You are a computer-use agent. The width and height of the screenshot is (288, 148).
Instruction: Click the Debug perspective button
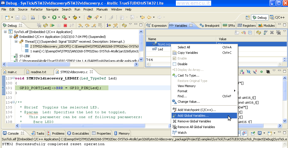point(260,17)
